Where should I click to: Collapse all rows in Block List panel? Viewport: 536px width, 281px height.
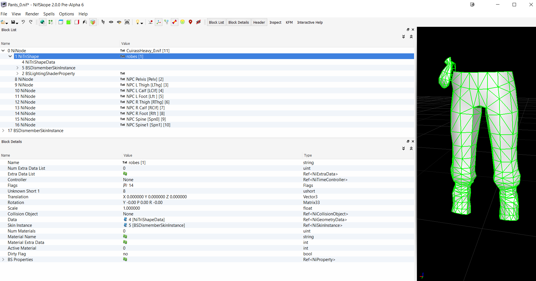411,37
